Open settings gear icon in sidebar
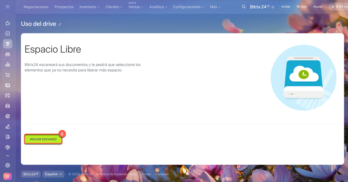The width and height of the screenshot is (348, 182). pyautogui.click(x=8, y=165)
